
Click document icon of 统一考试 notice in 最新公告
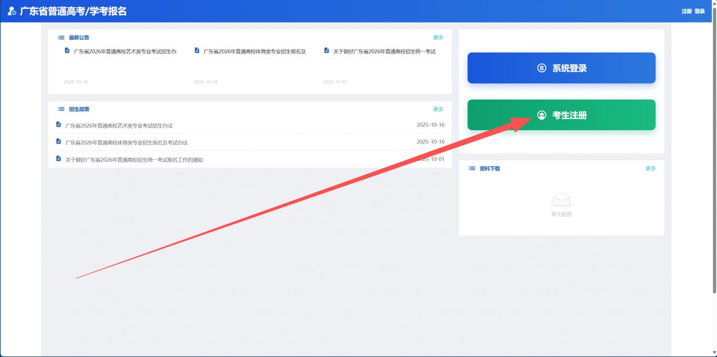click(326, 50)
